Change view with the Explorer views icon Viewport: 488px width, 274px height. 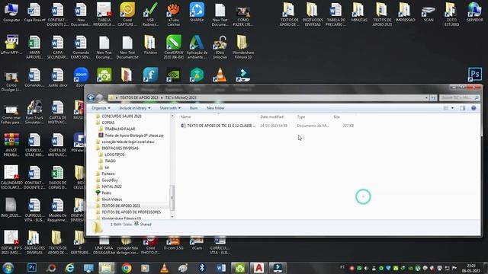point(446,108)
